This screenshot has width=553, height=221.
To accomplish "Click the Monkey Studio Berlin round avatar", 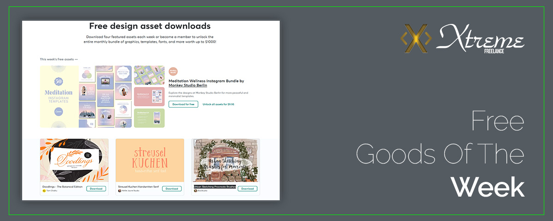I will pyautogui.click(x=173, y=71).
